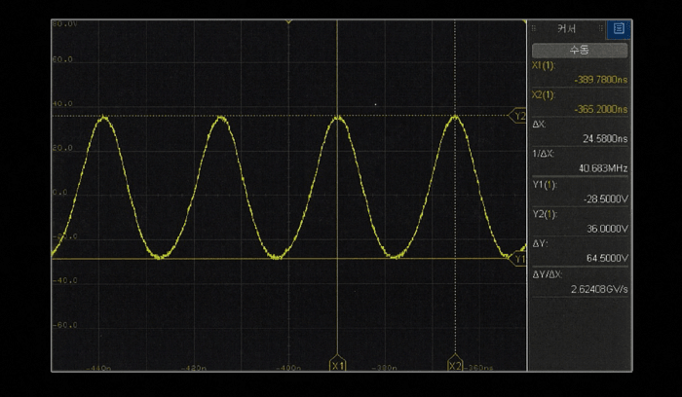The height and width of the screenshot is (397, 682).
Task: Select X2(1) value -365.2000ns
Action: (x=596, y=109)
